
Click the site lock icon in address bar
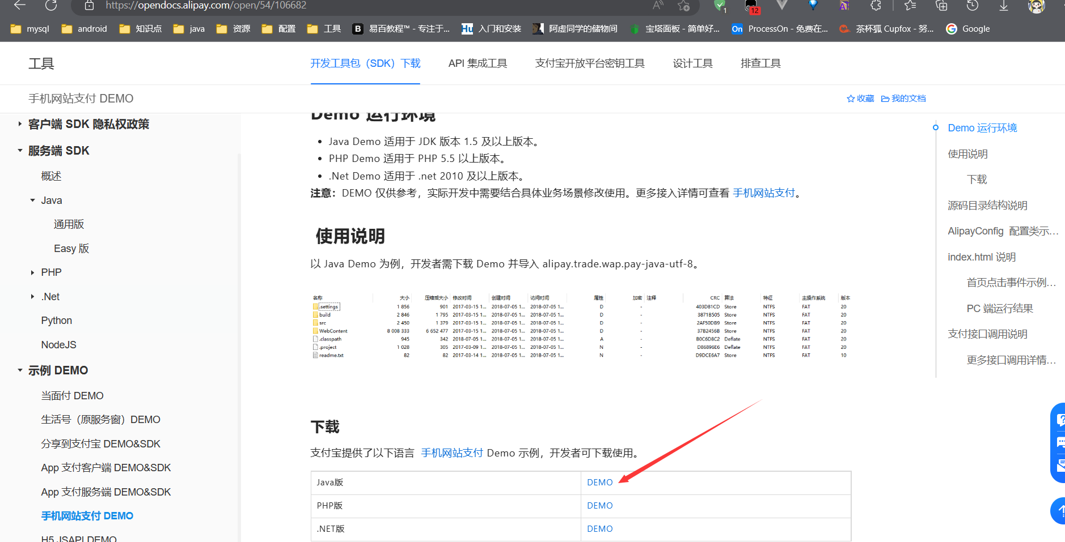click(x=89, y=5)
